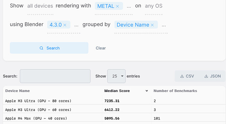The width and height of the screenshot is (226, 124).
Task: Open the 25 entries dropdown
Action: 116,76
